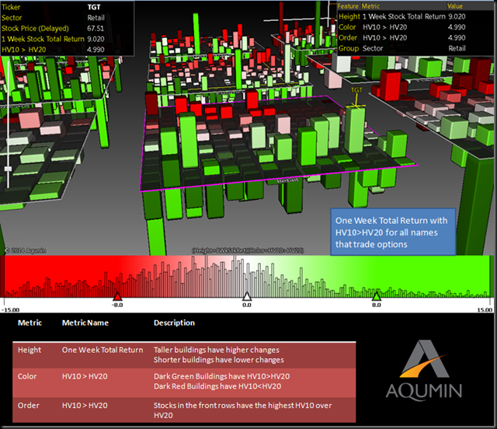Click the Value column header
This screenshot has height=429, width=497.
(455, 6)
